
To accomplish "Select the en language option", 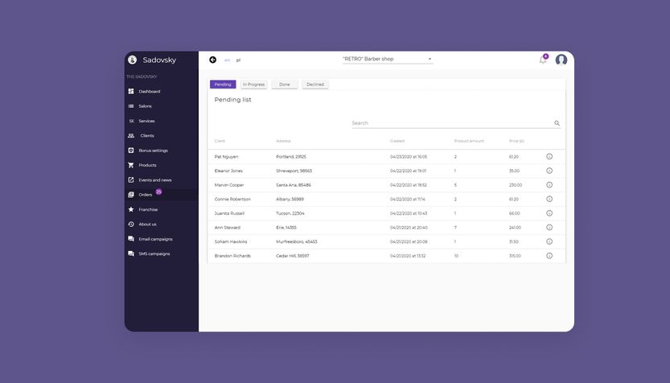I will [x=227, y=60].
